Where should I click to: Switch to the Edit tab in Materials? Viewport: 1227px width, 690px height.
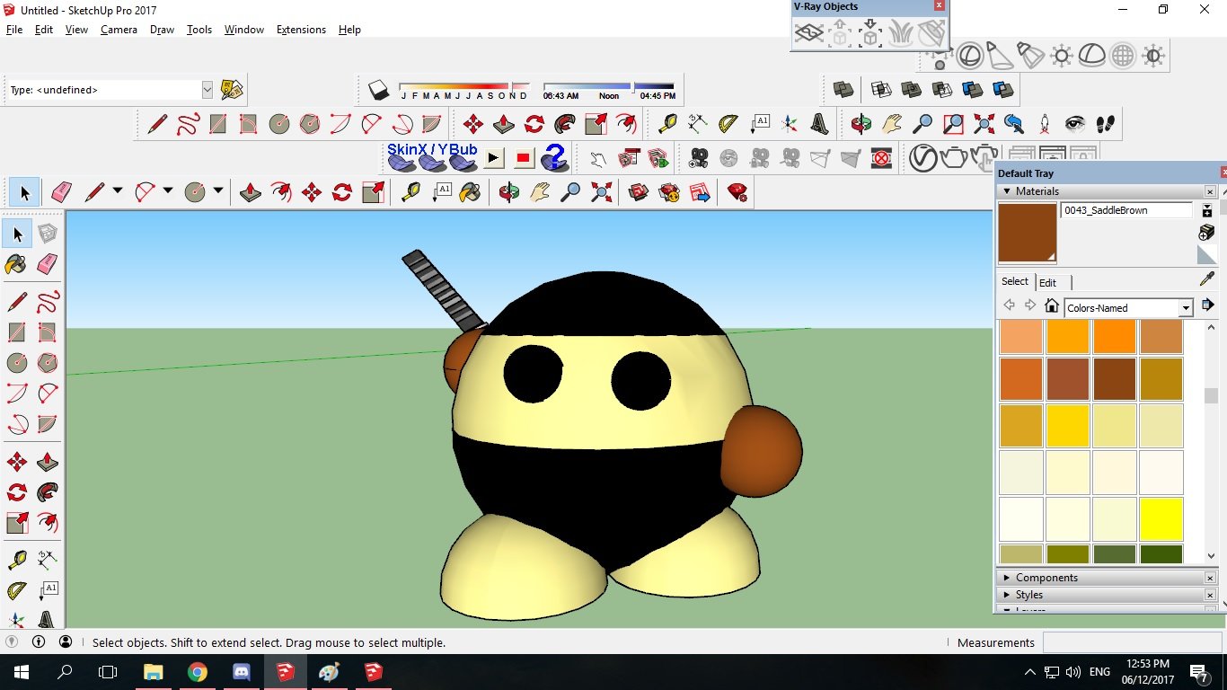coord(1047,282)
